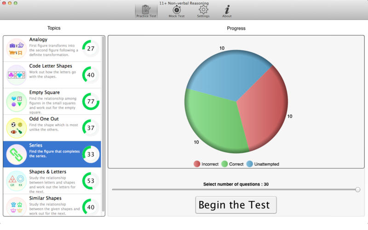Click the "Similar Shapes" title
The image size is (368, 230).
45,198
